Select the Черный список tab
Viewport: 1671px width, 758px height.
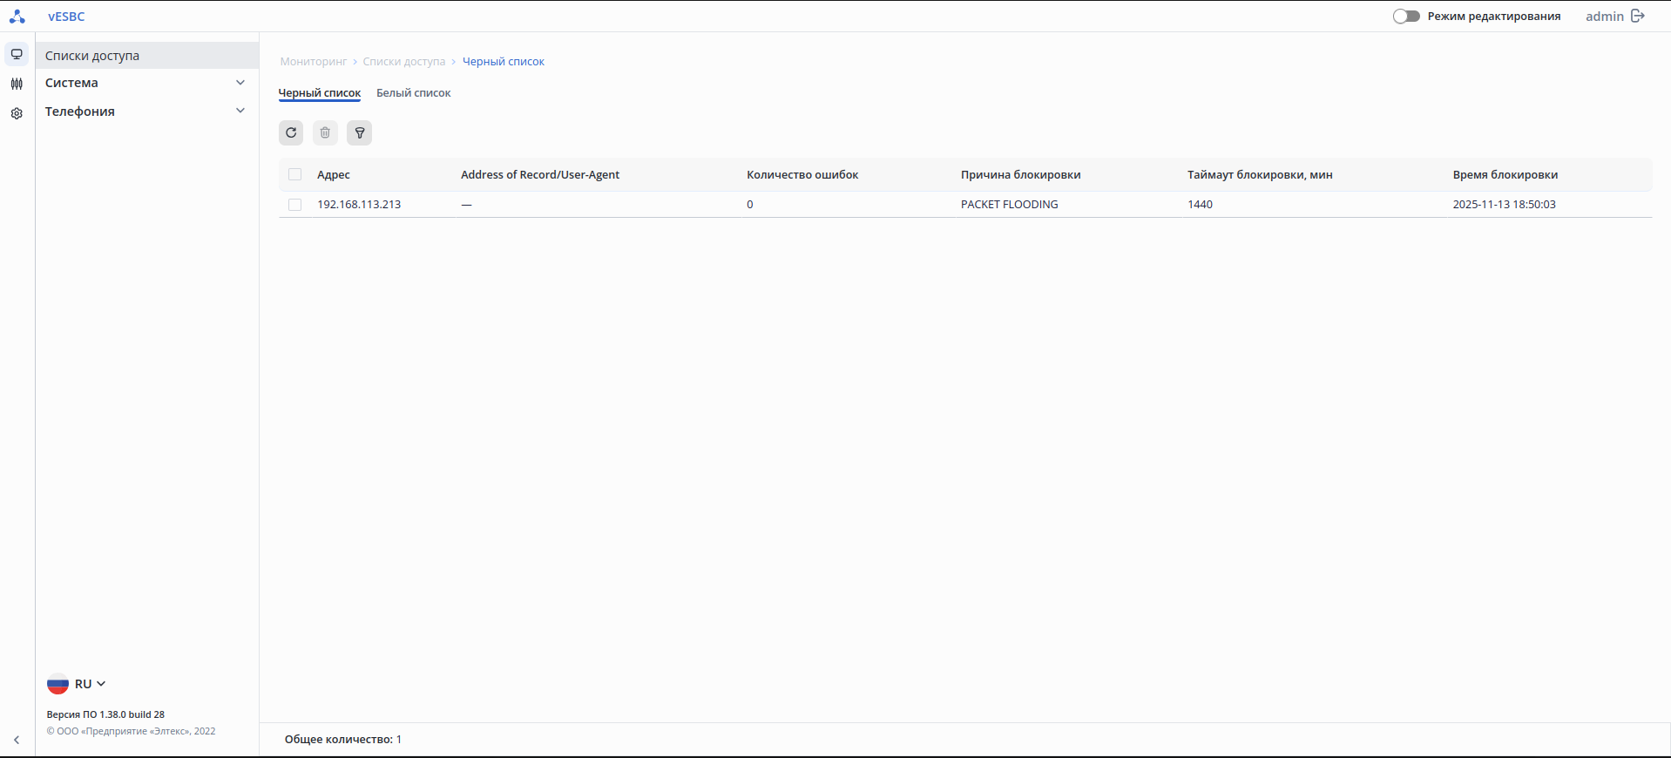(x=319, y=92)
